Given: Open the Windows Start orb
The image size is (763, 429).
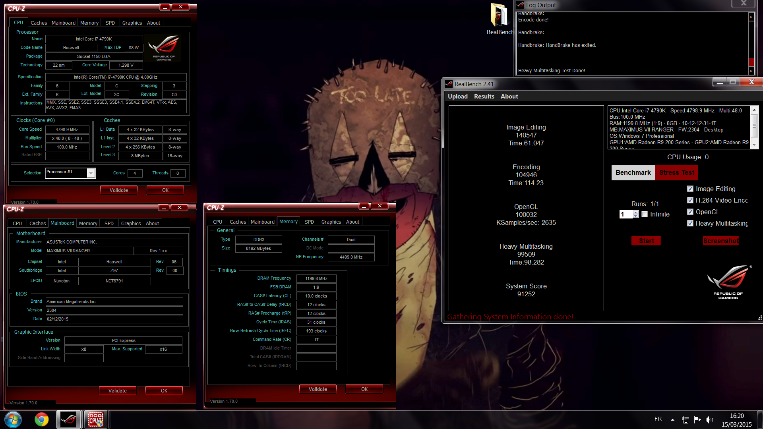Looking at the screenshot, I should [13, 419].
